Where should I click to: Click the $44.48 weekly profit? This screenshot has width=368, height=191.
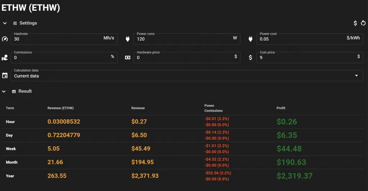click(x=289, y=149)
